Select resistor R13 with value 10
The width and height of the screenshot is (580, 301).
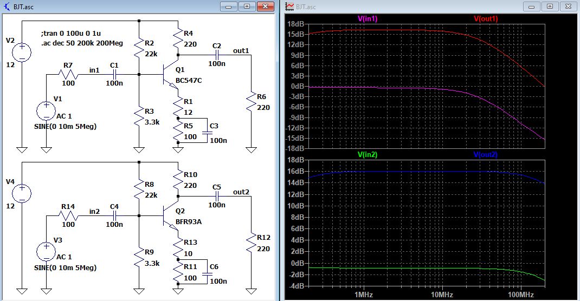pyautogui.click(x=178, y=247)
